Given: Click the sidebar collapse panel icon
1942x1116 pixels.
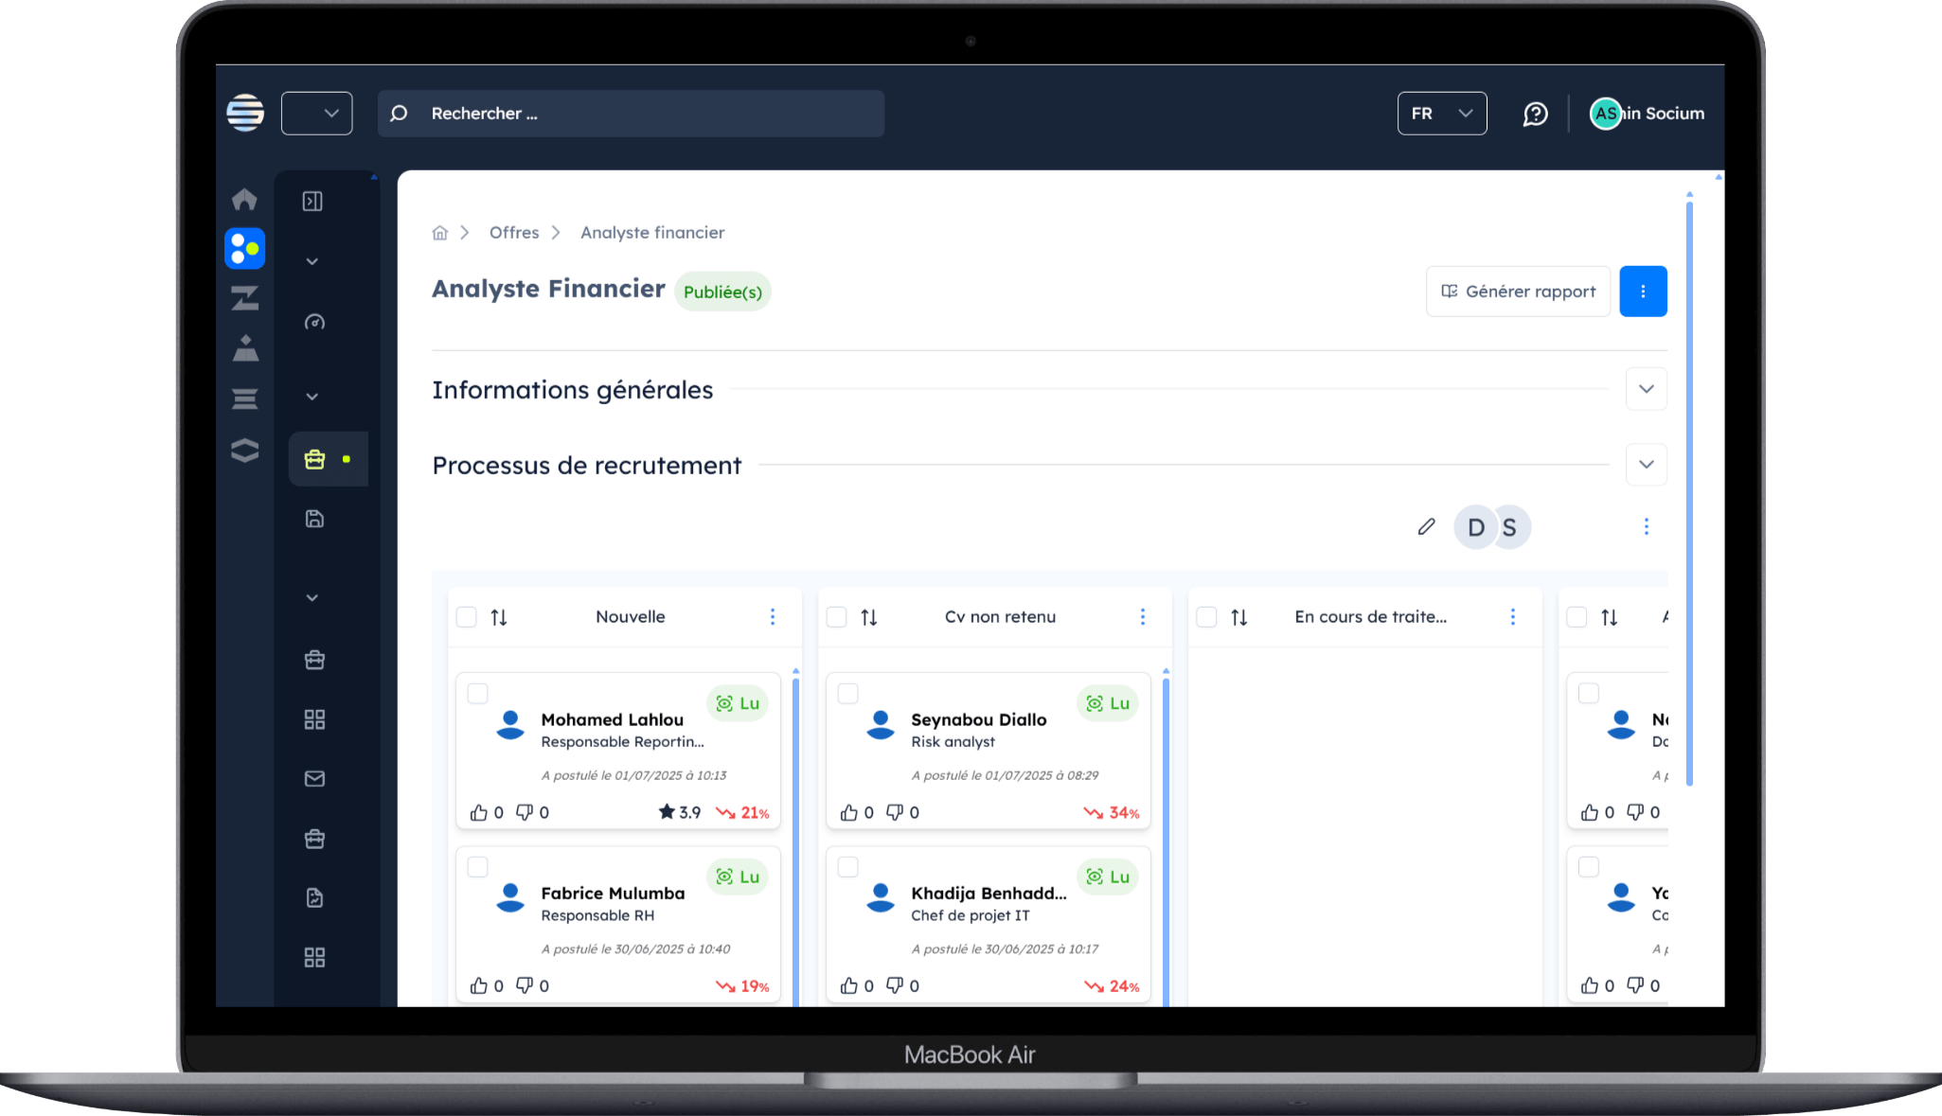Looking at the screenshot, I should 312,201.
